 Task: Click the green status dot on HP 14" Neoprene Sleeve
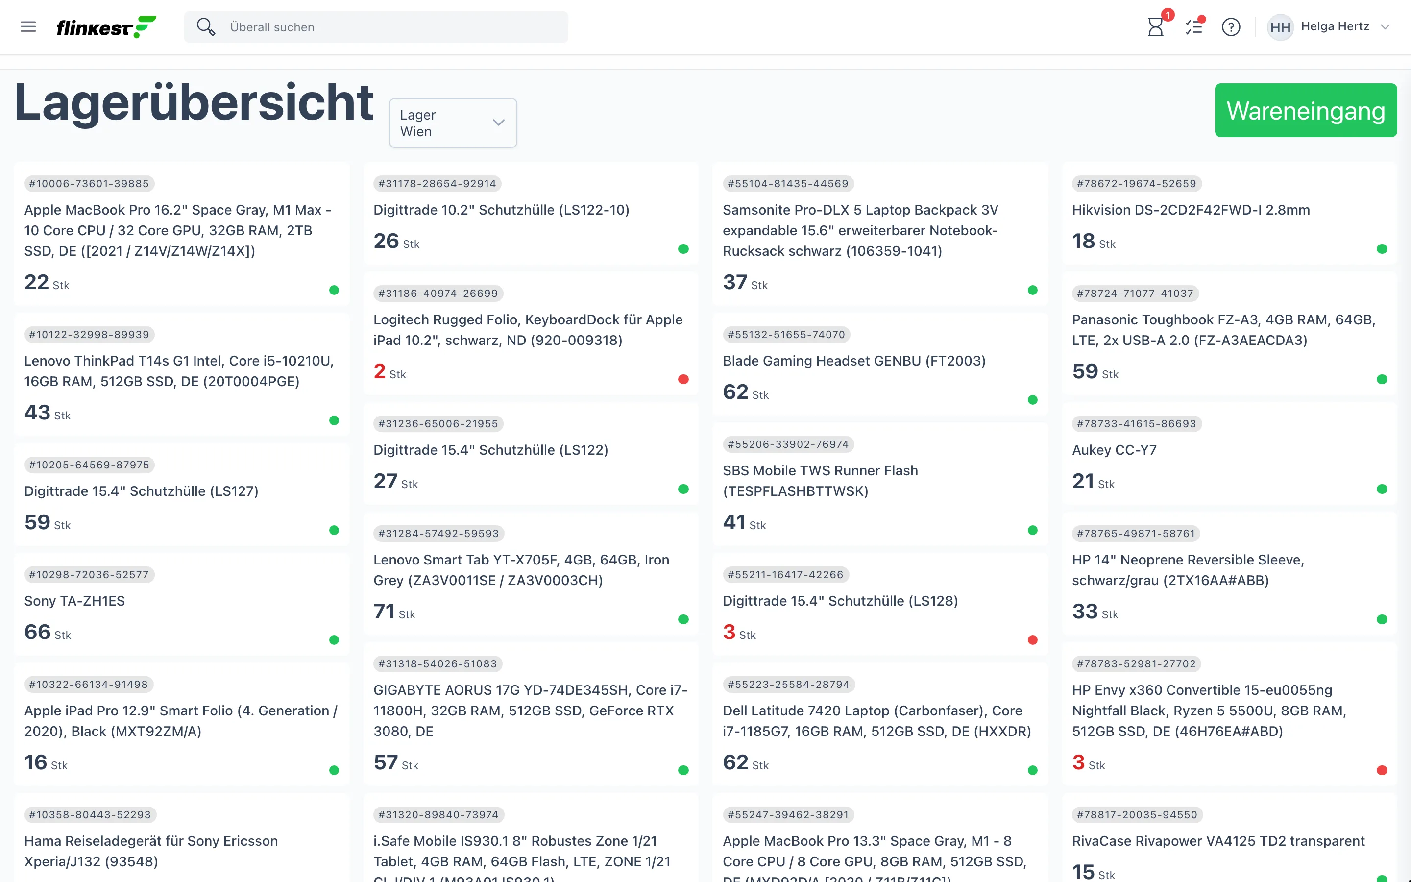point(1382,619)
